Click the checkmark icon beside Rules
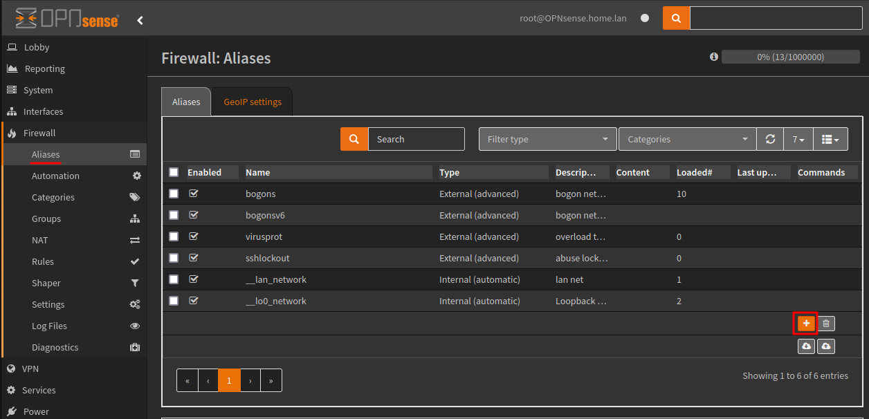This screenshot has height=419, width=869. pyautogui.click(x=136, y=261)
